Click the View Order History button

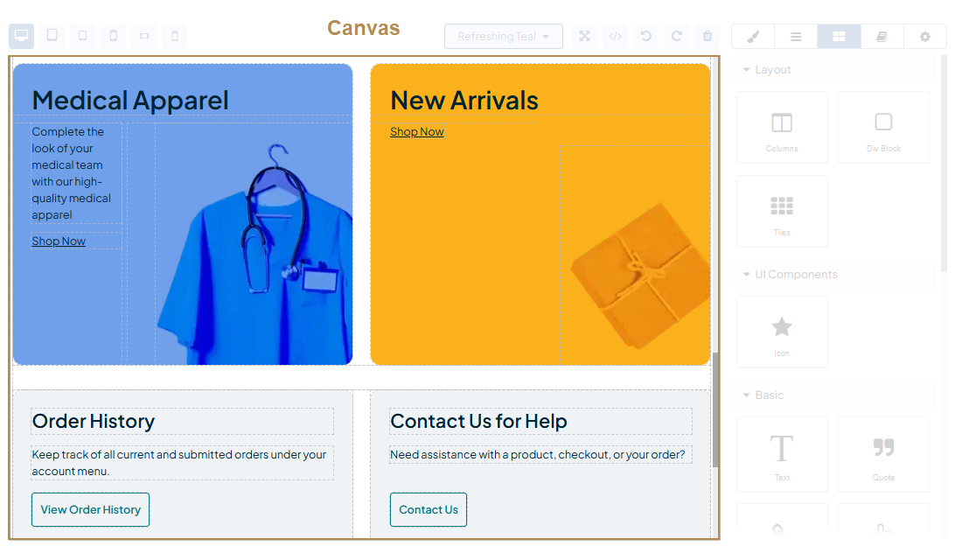[91, 510]
